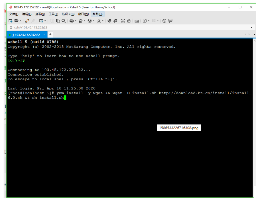Click the Print icon in toolbar
This screenshot has height=198, width=256.
[x=72, y=21]
